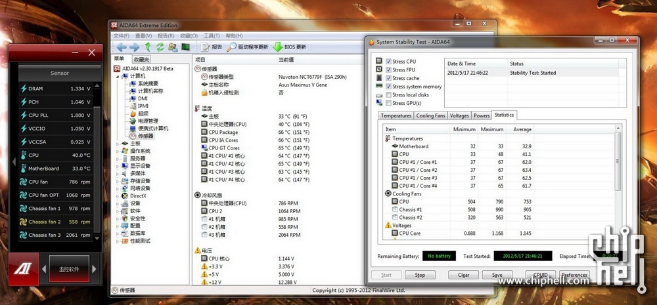
Task: Refresh AIDA64 view with green refresh icon
Action: click(x=160, y=47)
